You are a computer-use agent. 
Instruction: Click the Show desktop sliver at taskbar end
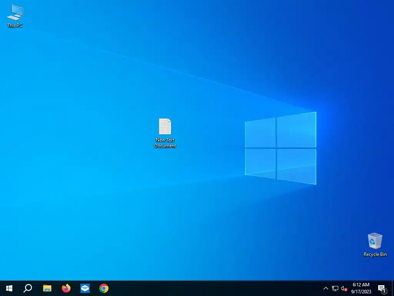click(393, 288)
